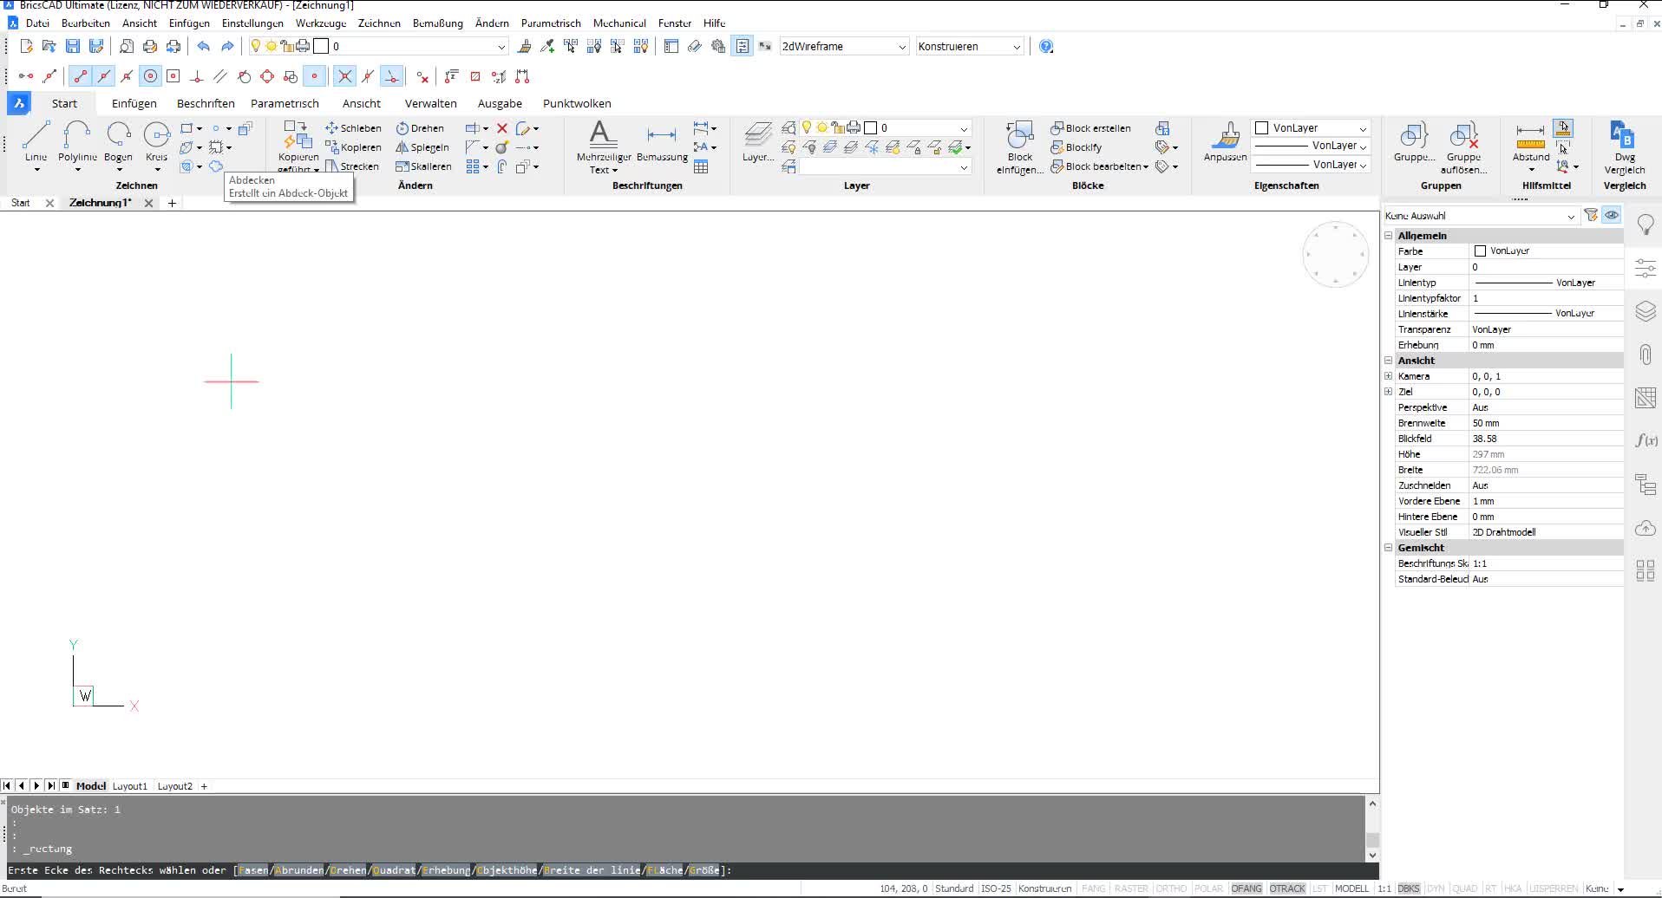Switch to the Layout1 tab

pos(130,786)
